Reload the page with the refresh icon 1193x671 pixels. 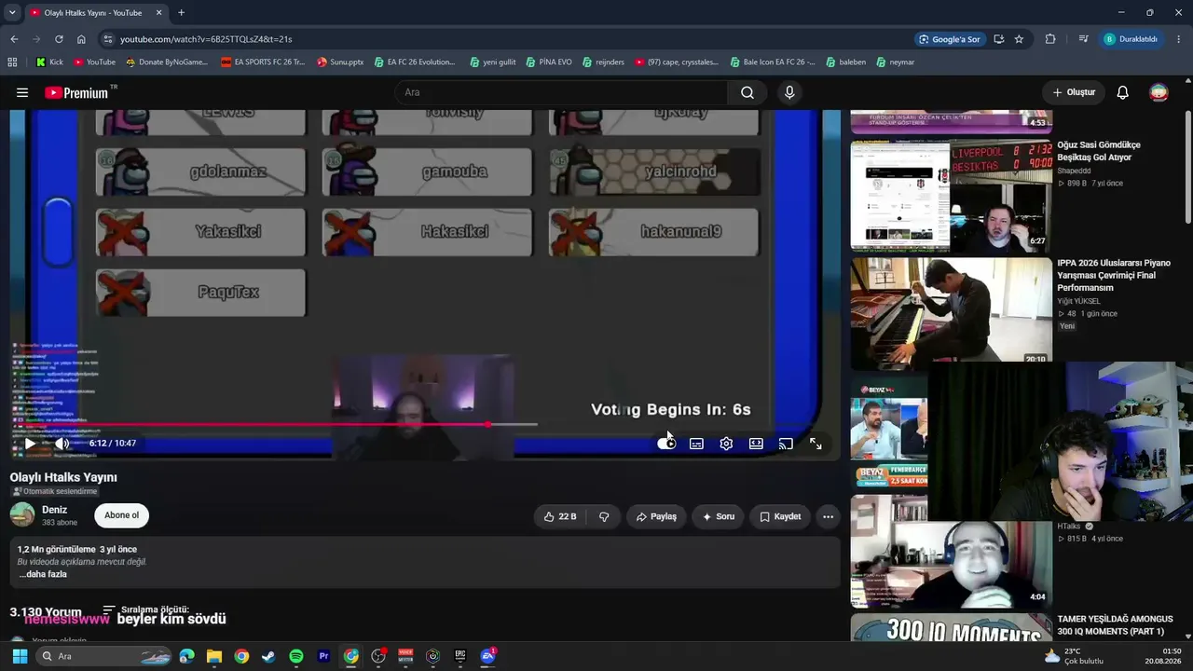tap(59, 39)
